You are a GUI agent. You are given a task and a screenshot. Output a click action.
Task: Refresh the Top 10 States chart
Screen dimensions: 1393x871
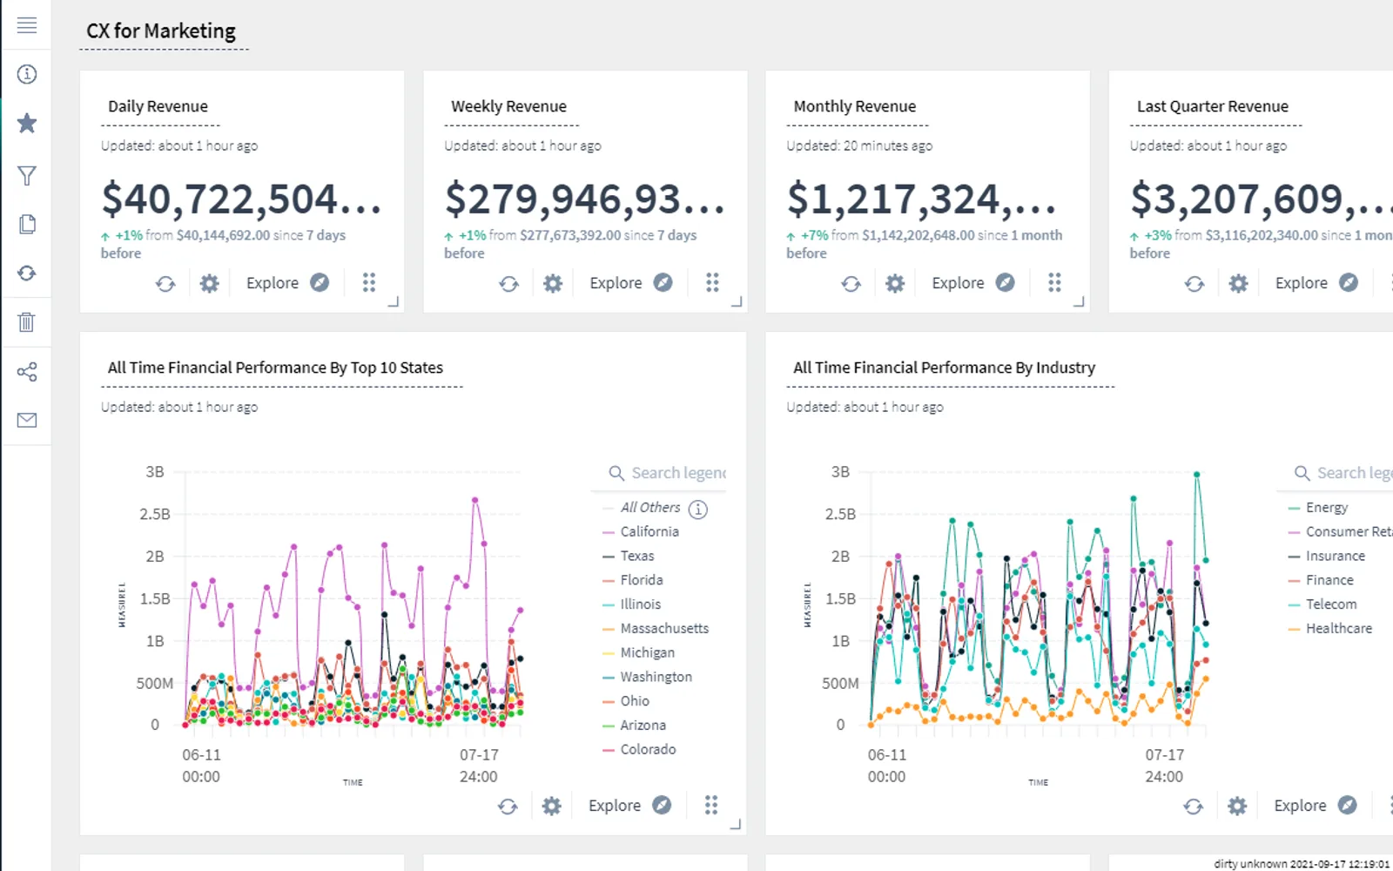click(508, 806)
